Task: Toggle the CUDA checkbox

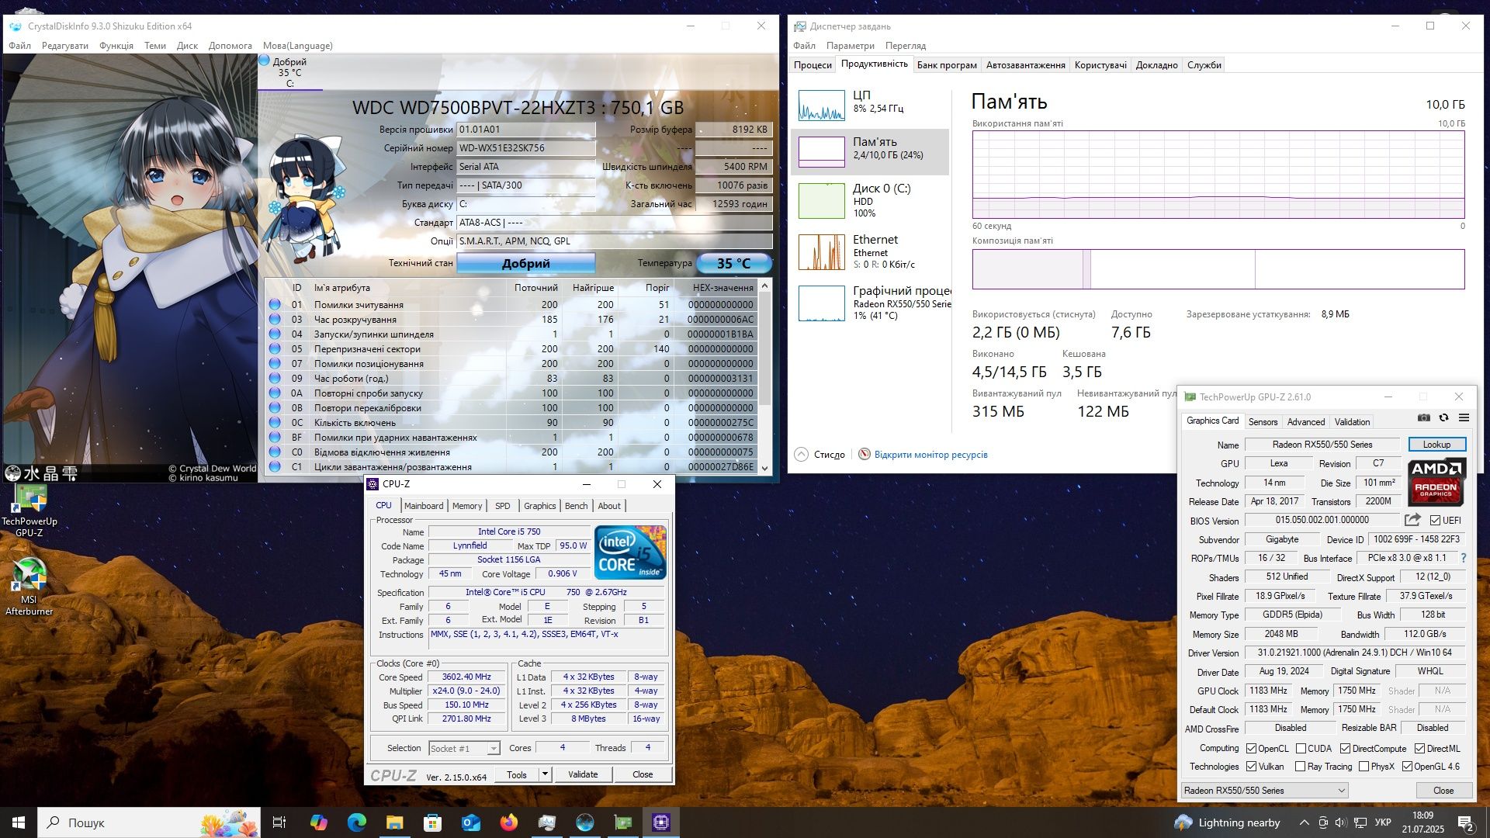Action: click(x=1301, y=748)
